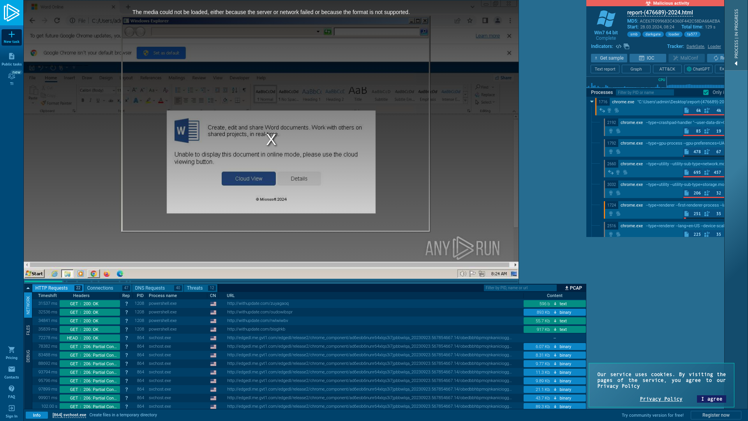
Task: Click the Info button in status bar
Action: click(37, 415)
